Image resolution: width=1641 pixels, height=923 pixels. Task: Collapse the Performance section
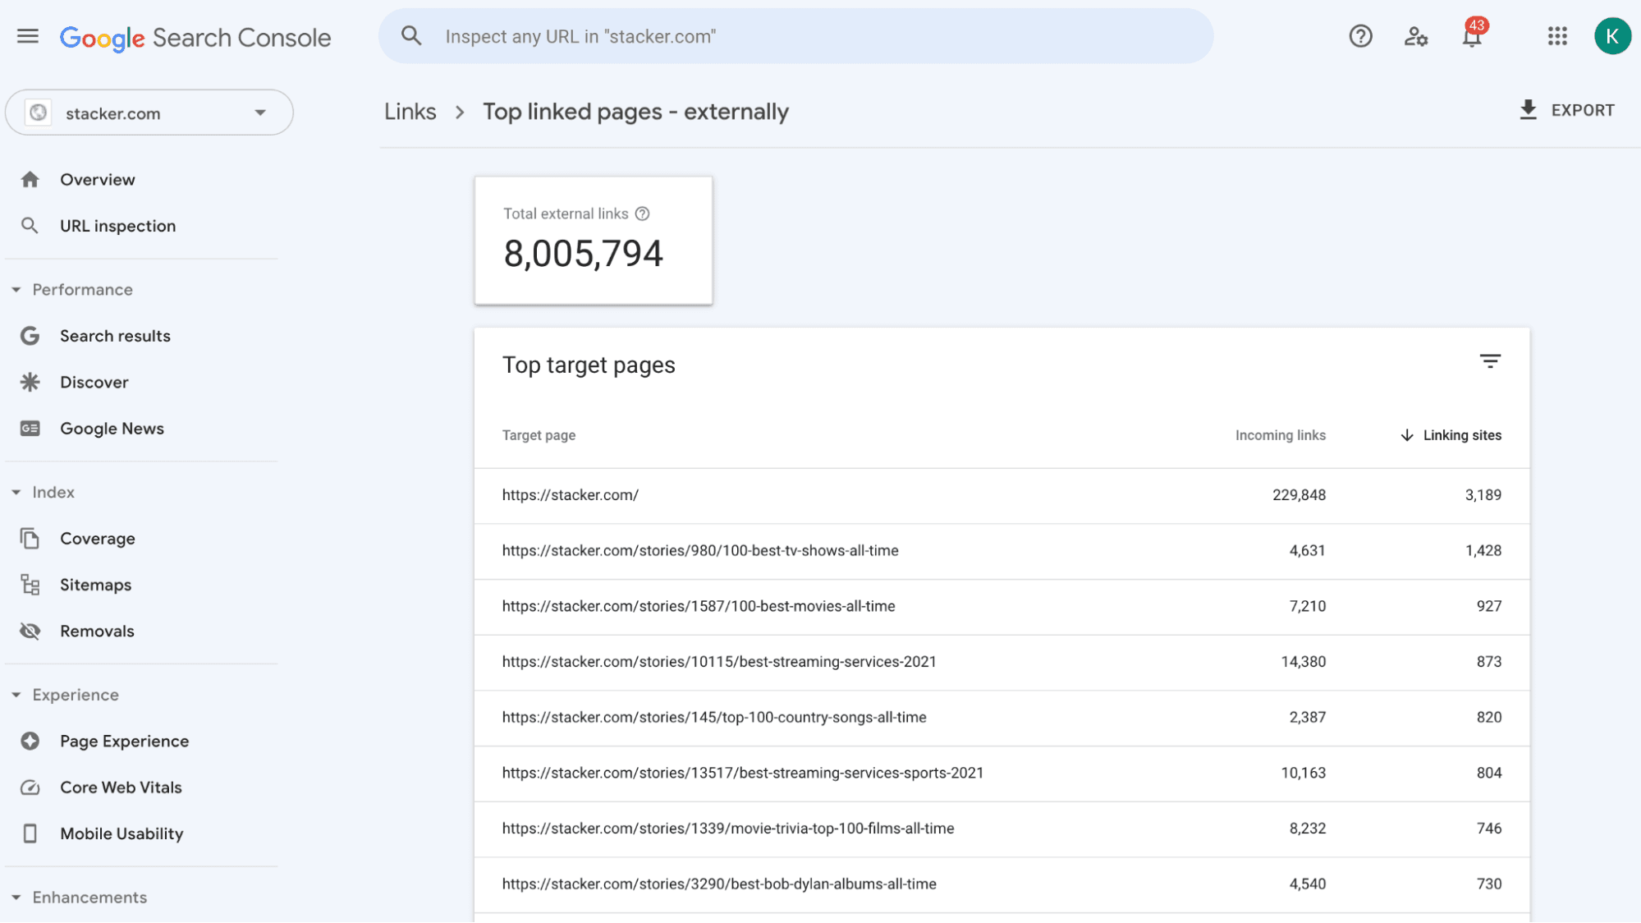click(x=16, y=290)
